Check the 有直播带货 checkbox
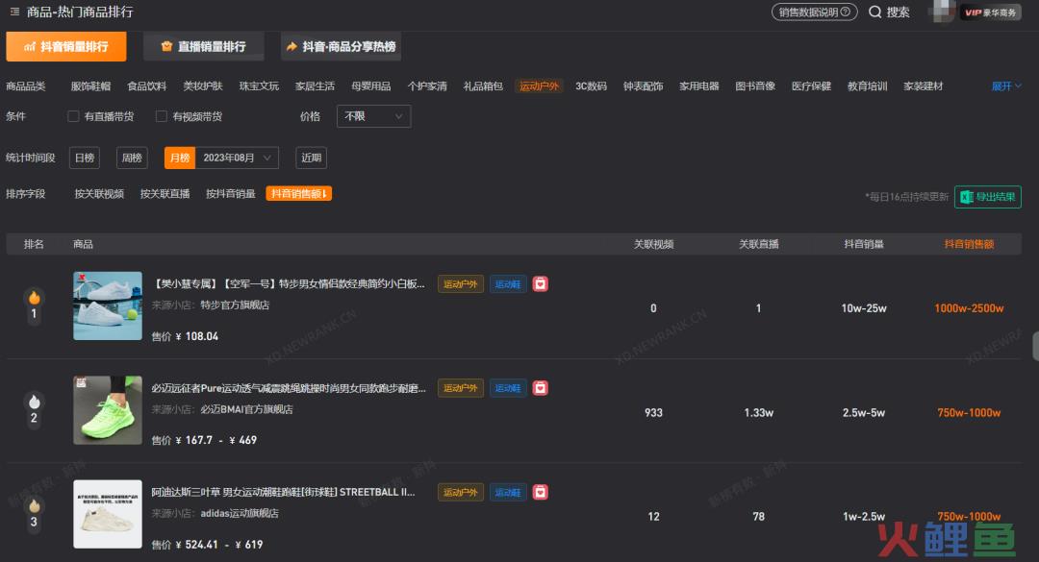This screenshot has width=1039, height=562. [73, 116]
